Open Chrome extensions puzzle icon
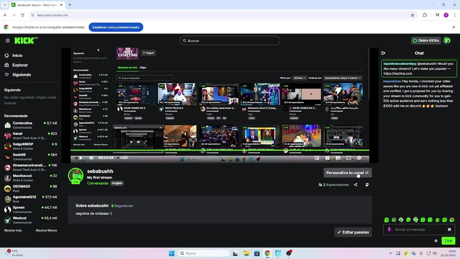The width and height of the screenshot is (460, 259). (x=425, y=15)
